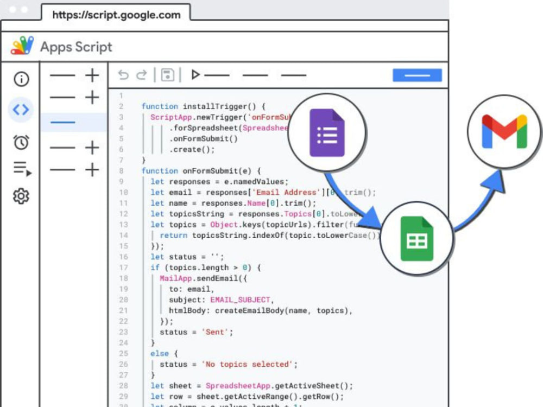Run the script with the play icon
Screen dimensions: 543x407
(x=195, y=74)
